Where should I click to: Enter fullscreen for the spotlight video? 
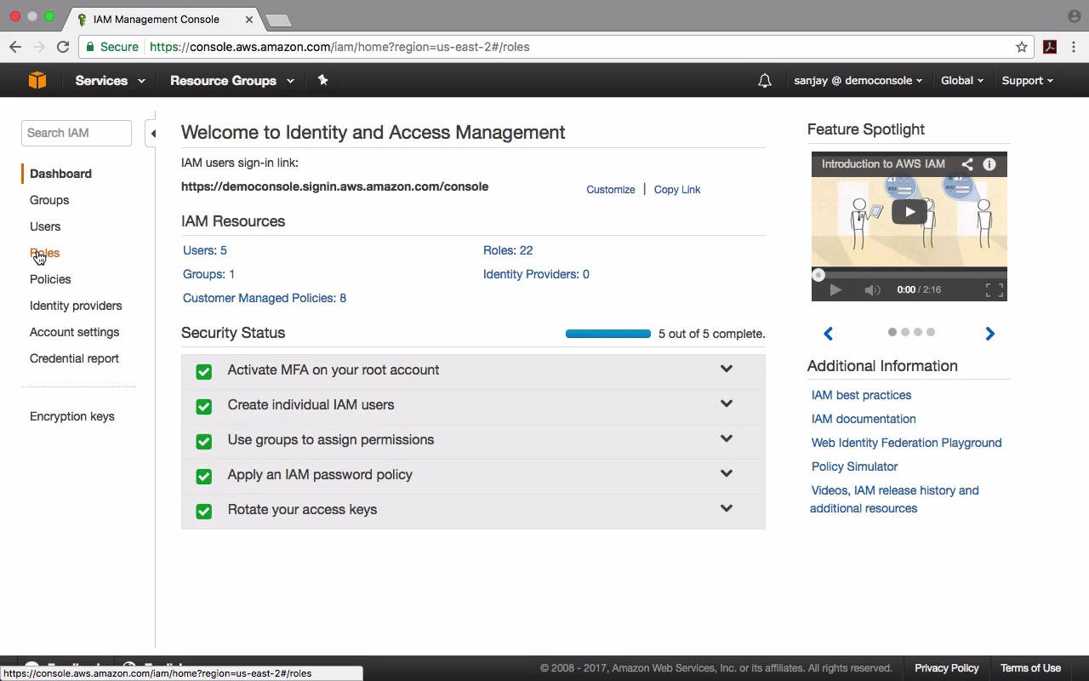(x=994, y=290)
